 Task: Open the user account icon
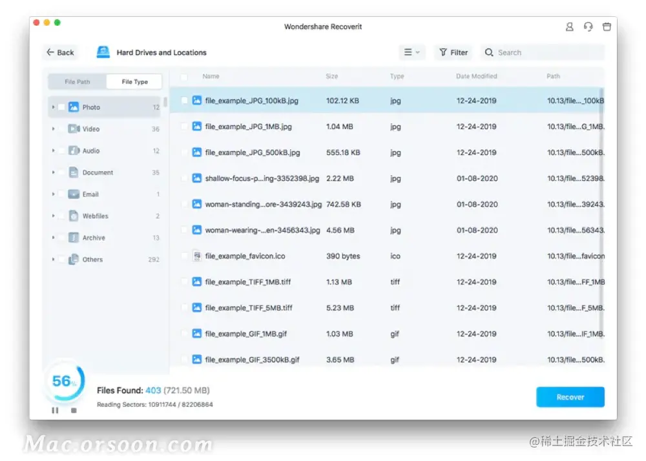tap(569, 26)
